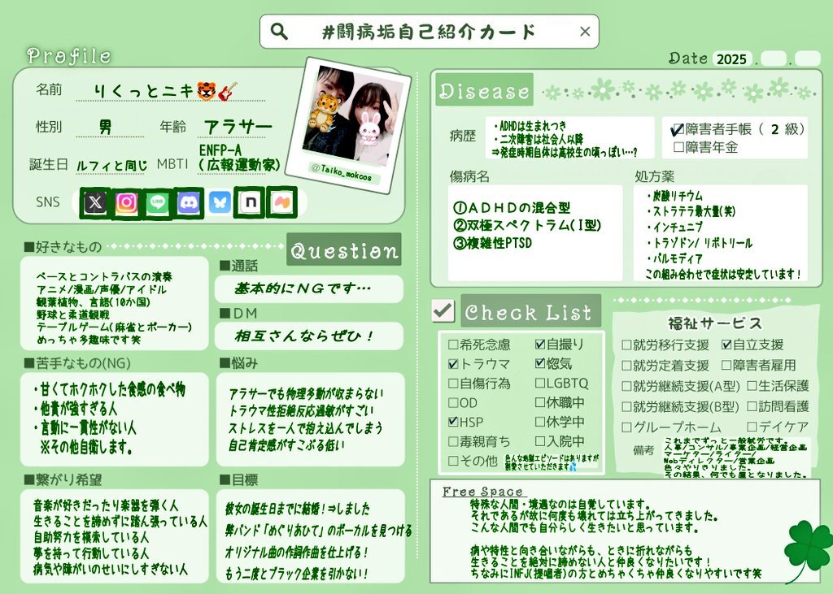This screenshot has height=594, width=833.
Task: Click the LINE SNS icon
Action: click(x=157, y=202)
